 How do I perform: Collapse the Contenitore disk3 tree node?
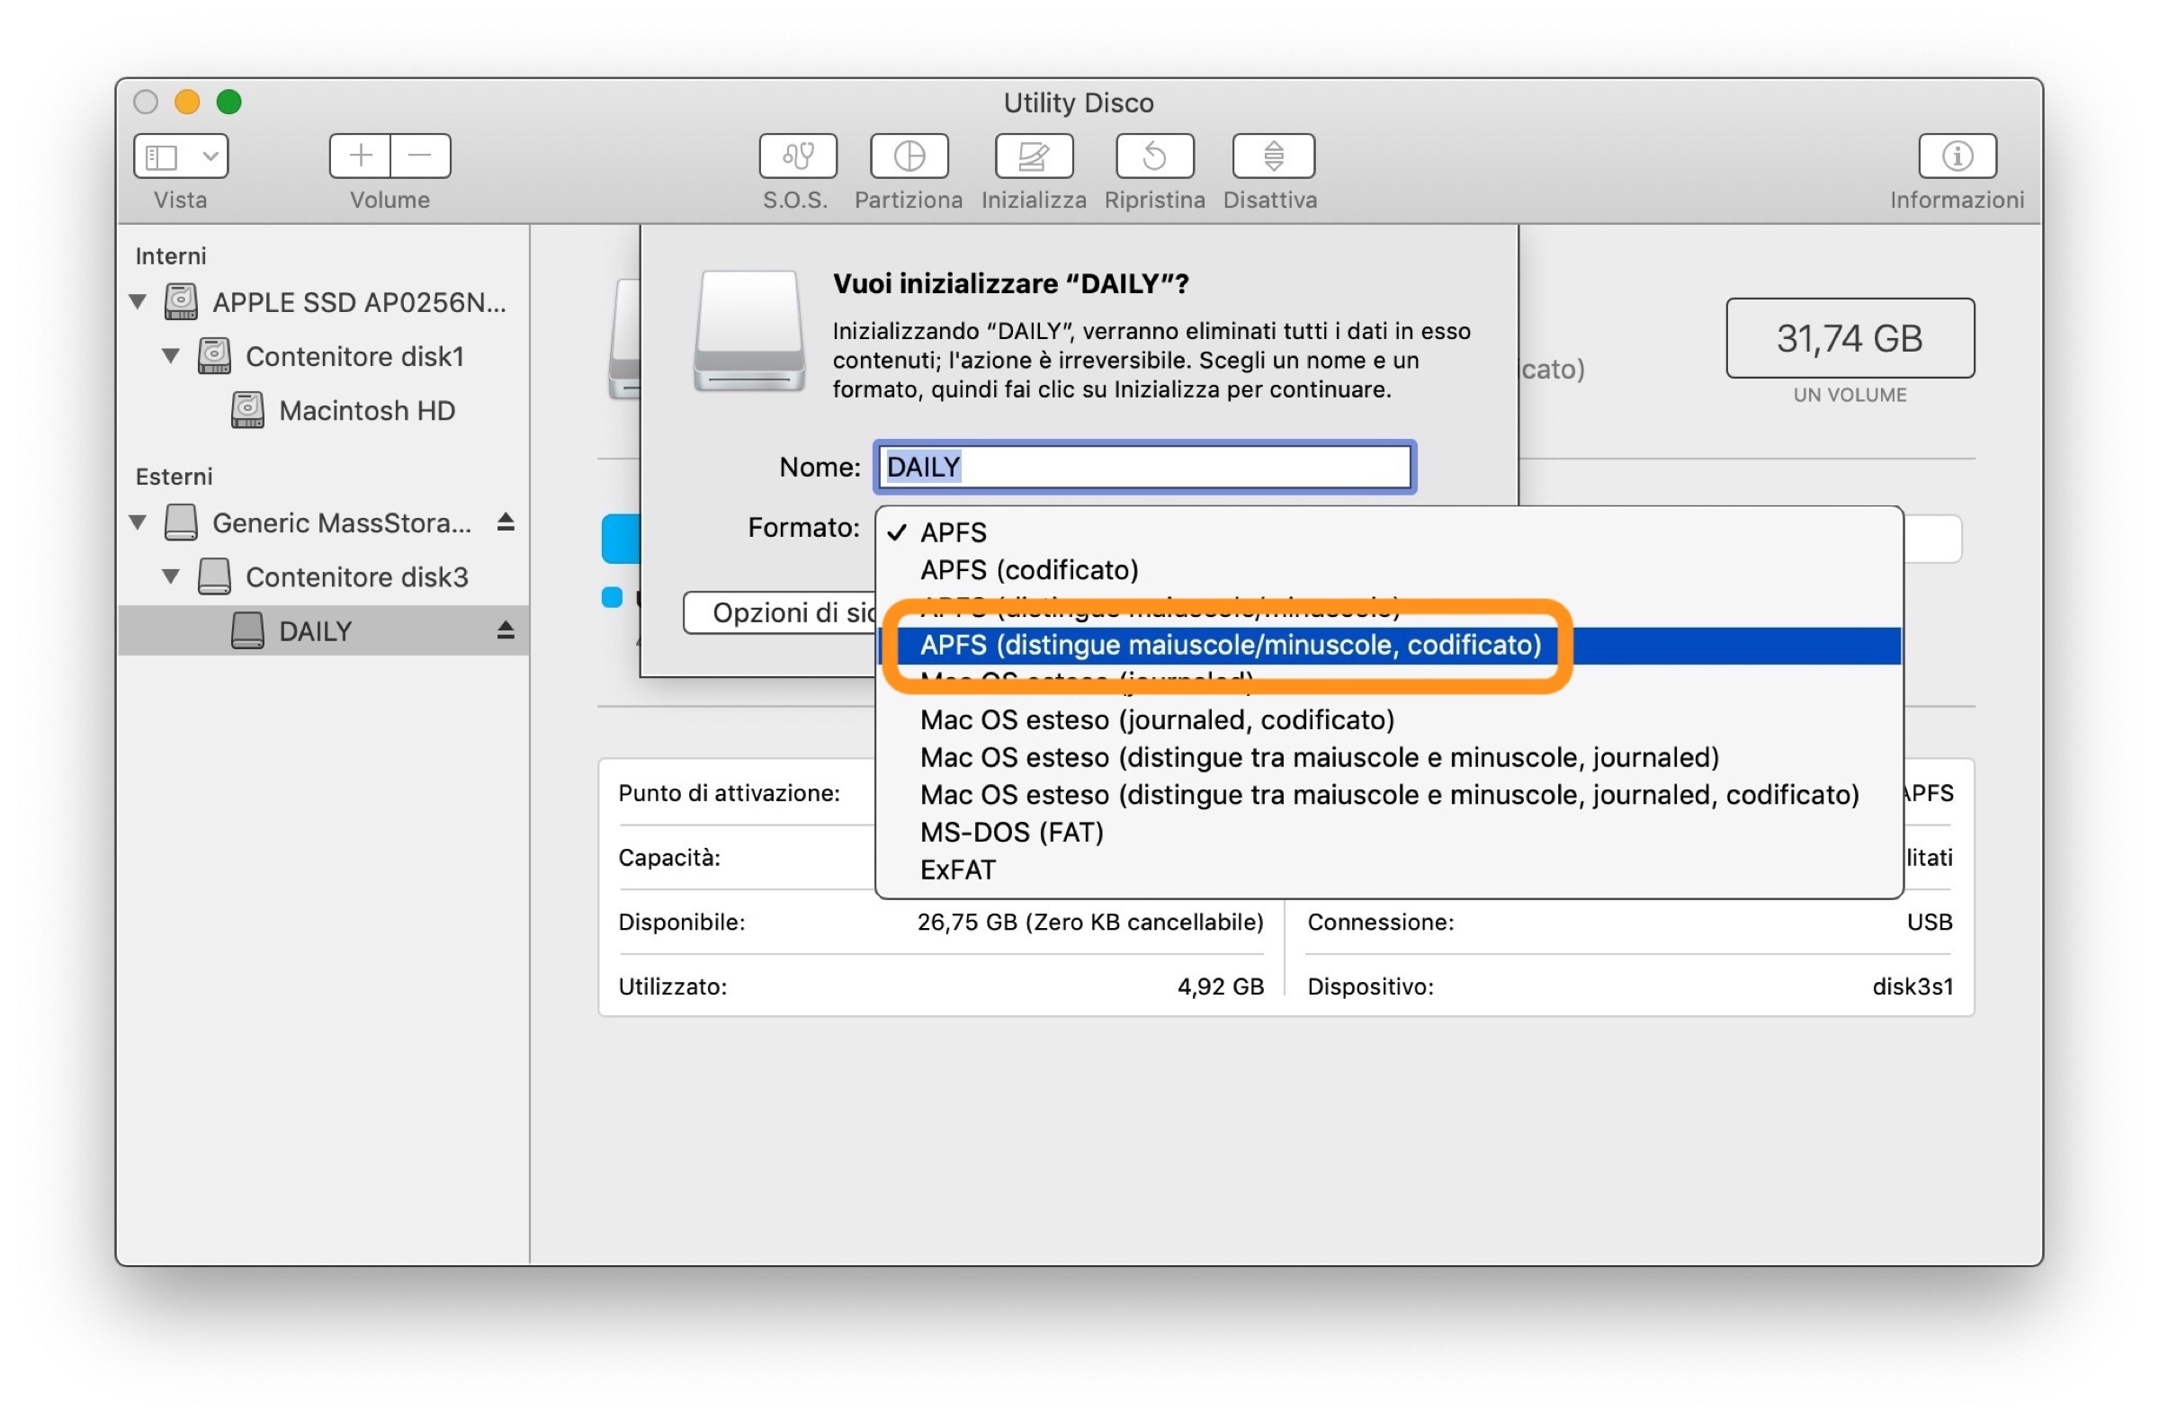(x=171, y=576)
